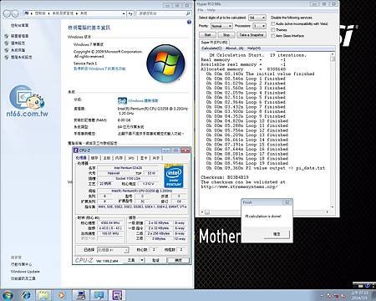Open Windows Experience Index link

143,100
